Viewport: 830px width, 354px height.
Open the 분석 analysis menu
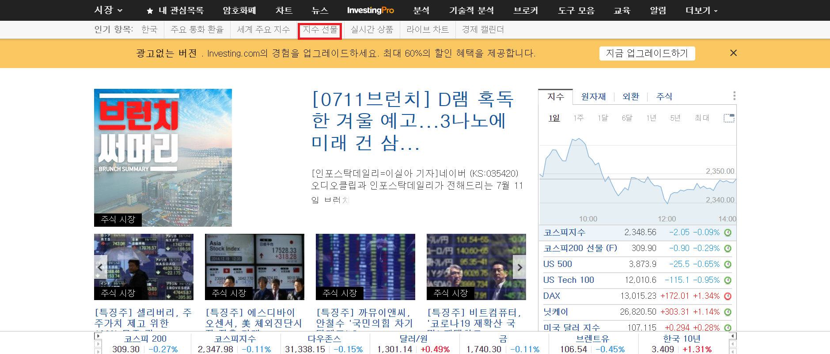pyautogui.click(x=421, y=10)
